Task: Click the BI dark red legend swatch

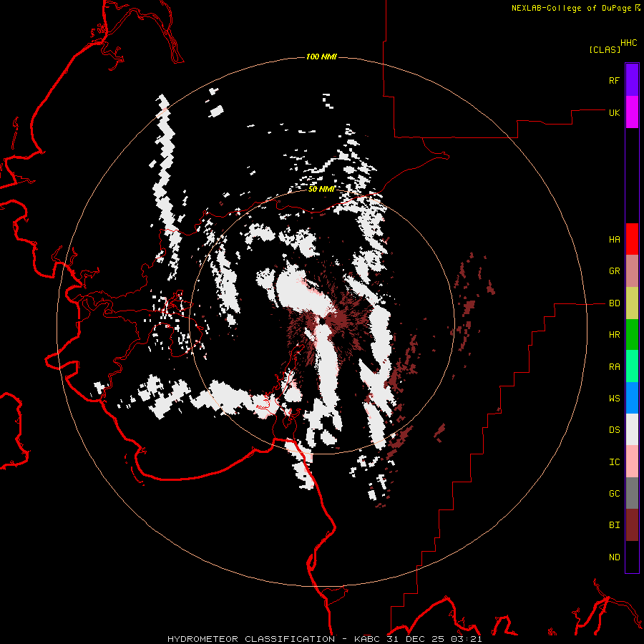Action: click(632, 525)
